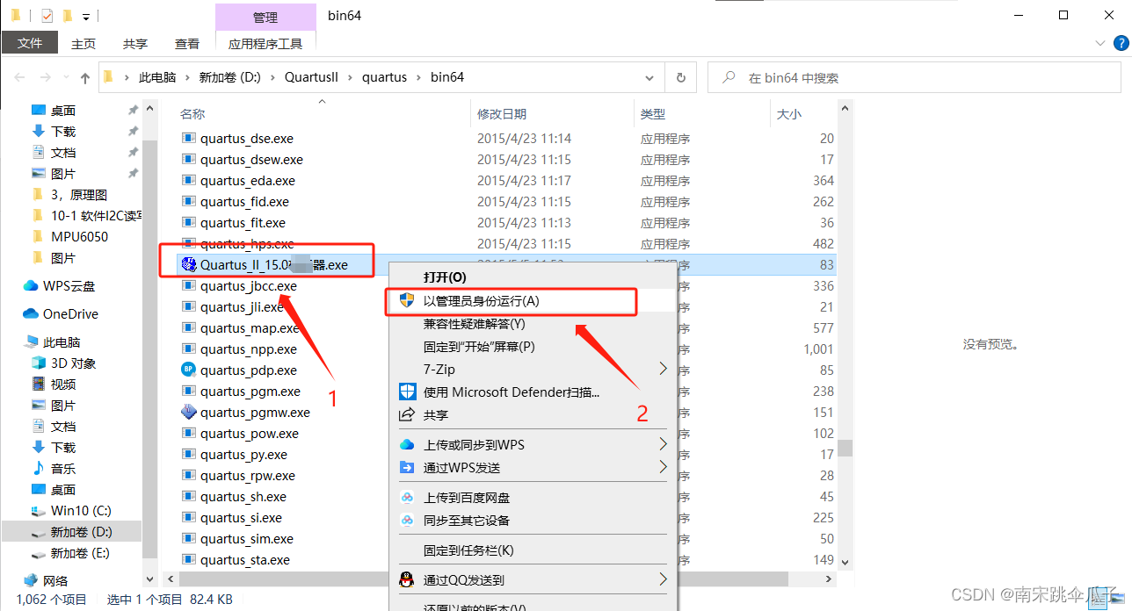Select WPS云盘 in navigation pane

pos(69,285)
